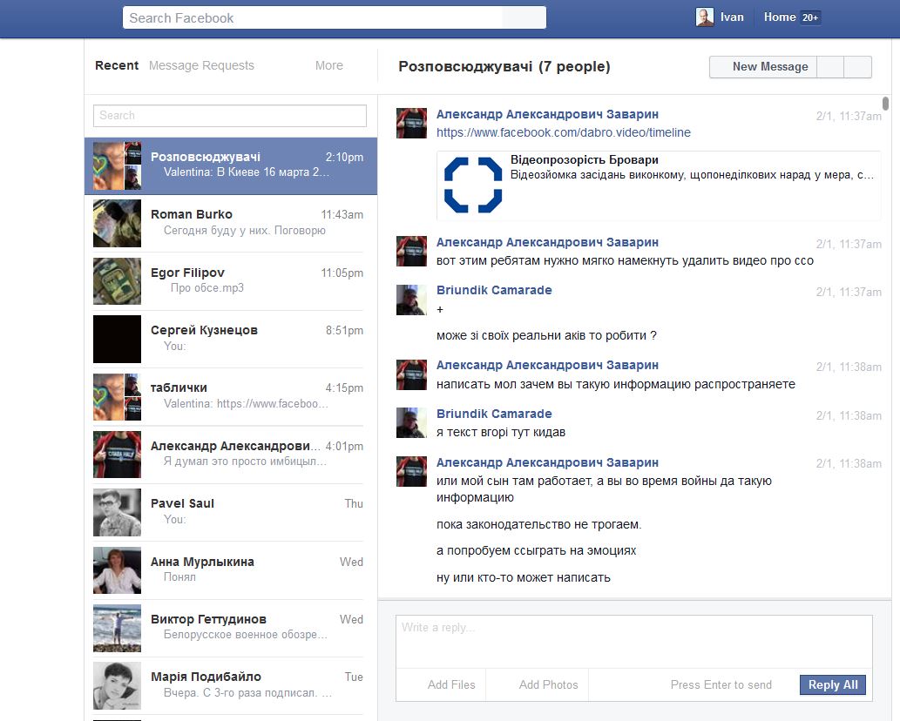The width and height of the screenshot is (900, 721).
Task: Expand the More menu in the inbox header
Action: tap(328, 65)
